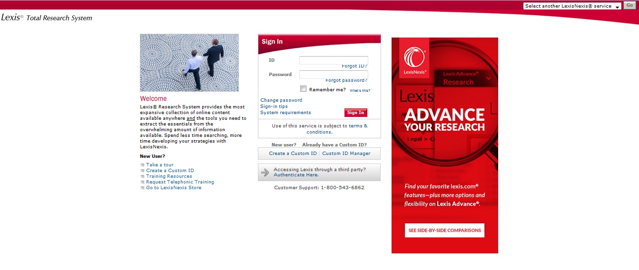Click the icon next to Training Resources

tap(142, 176)
